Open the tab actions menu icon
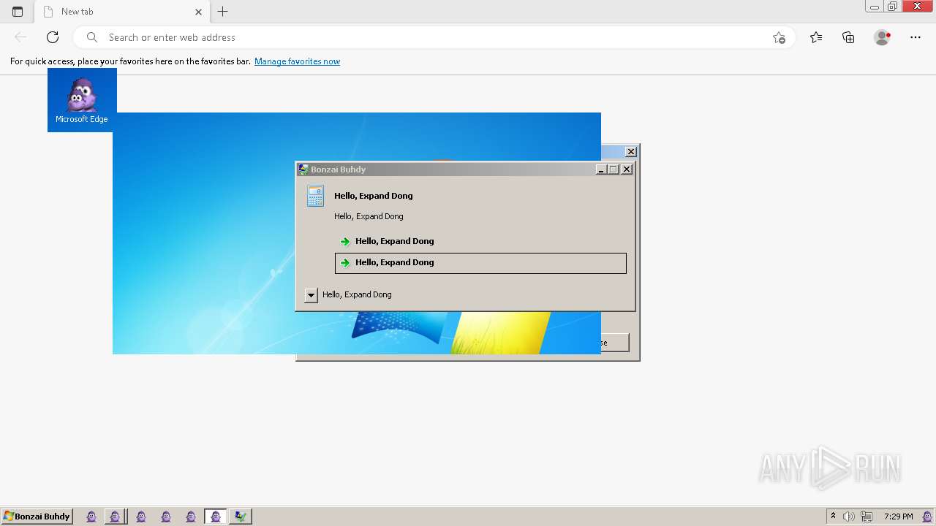Screen dimensions: 936x526 pos(18,12)
